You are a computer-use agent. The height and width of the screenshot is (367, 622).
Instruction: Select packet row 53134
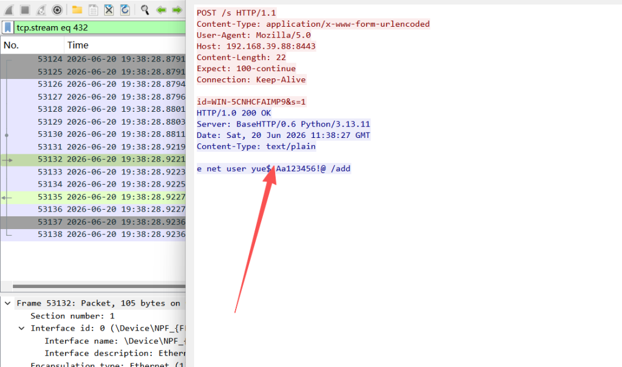click(93, 184)
